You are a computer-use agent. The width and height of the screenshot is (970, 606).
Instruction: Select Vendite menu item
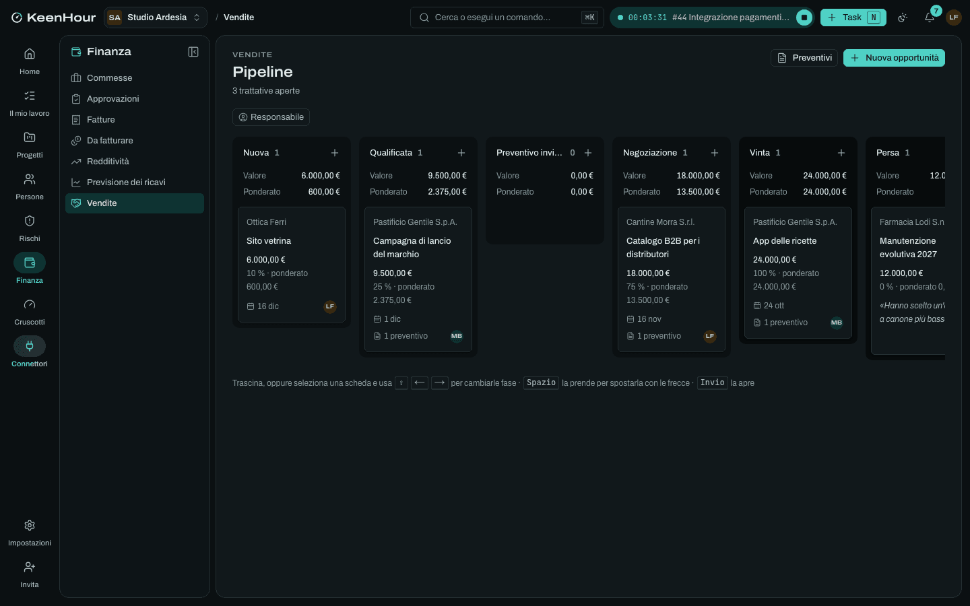pos(135,203)
